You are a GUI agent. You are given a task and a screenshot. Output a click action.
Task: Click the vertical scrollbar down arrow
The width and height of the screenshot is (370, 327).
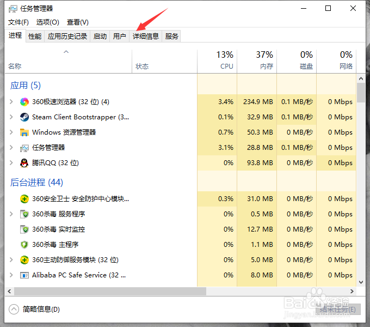coord(361,282)
